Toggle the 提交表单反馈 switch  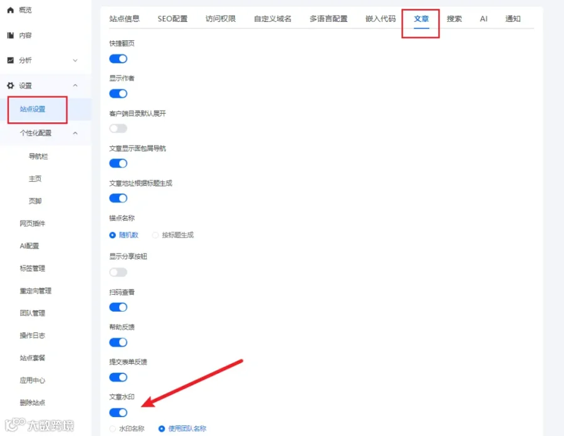click(118, 377)
